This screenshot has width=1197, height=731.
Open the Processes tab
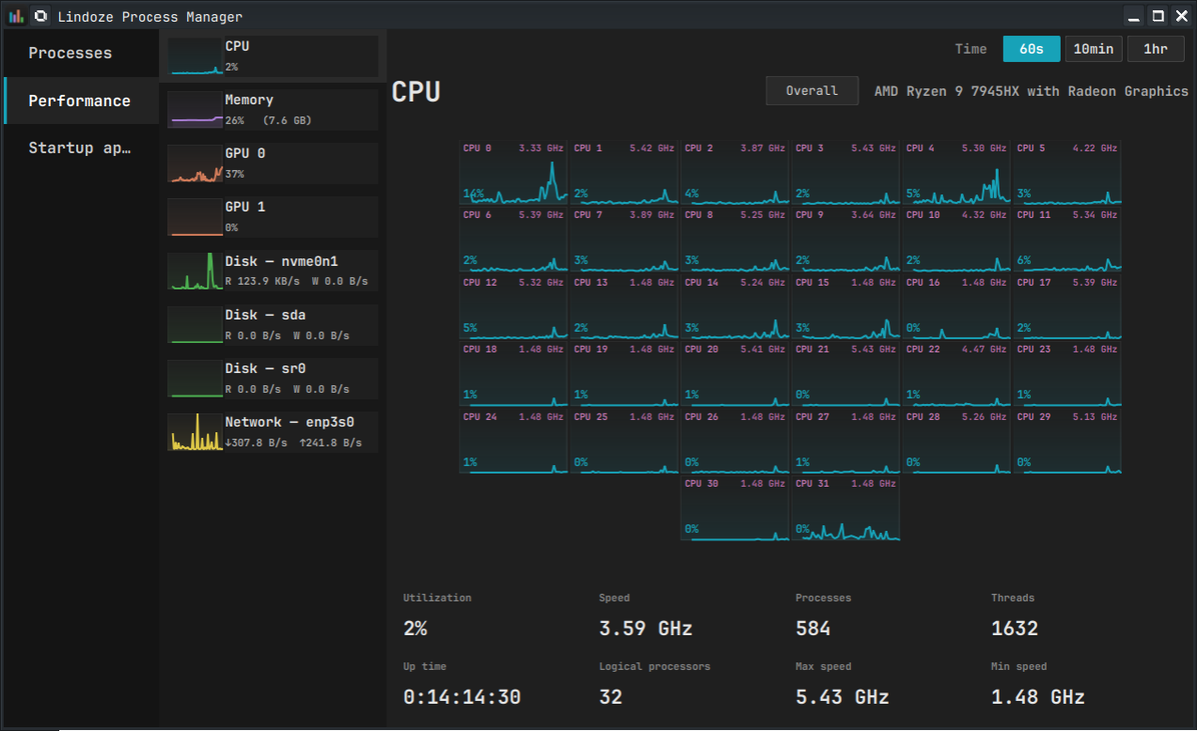82,53
